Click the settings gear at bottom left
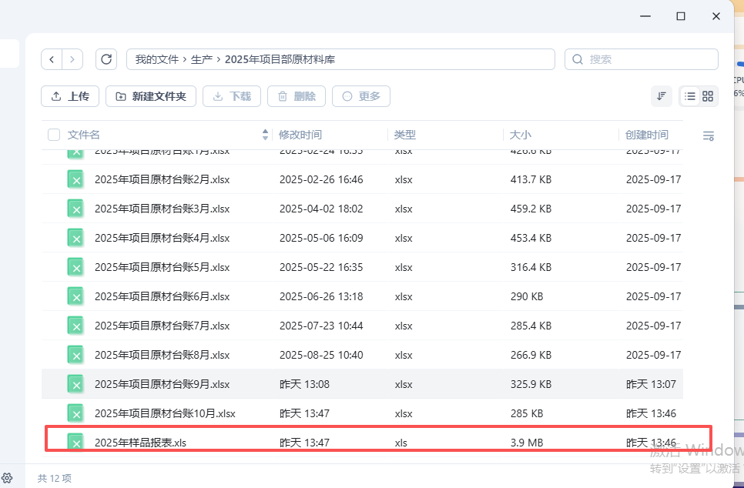The width and height of the screenshot is (744, 488). 7,478
